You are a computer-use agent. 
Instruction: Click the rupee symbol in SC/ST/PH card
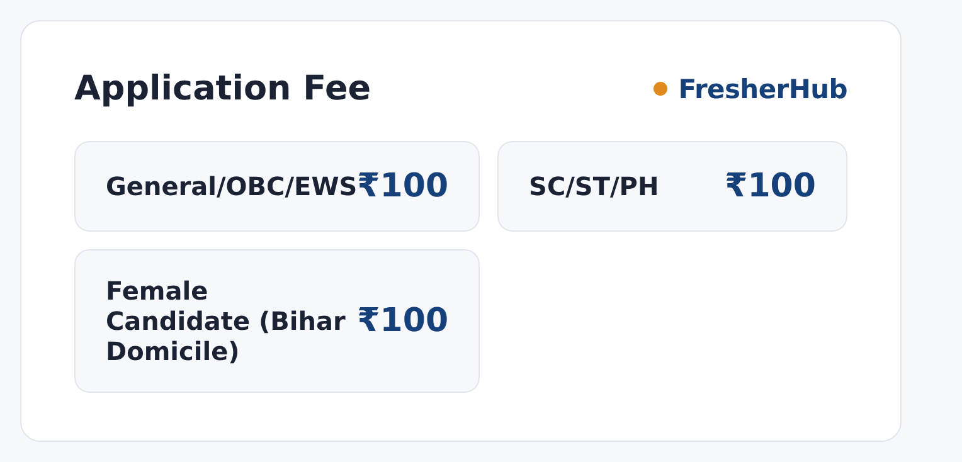735,186
